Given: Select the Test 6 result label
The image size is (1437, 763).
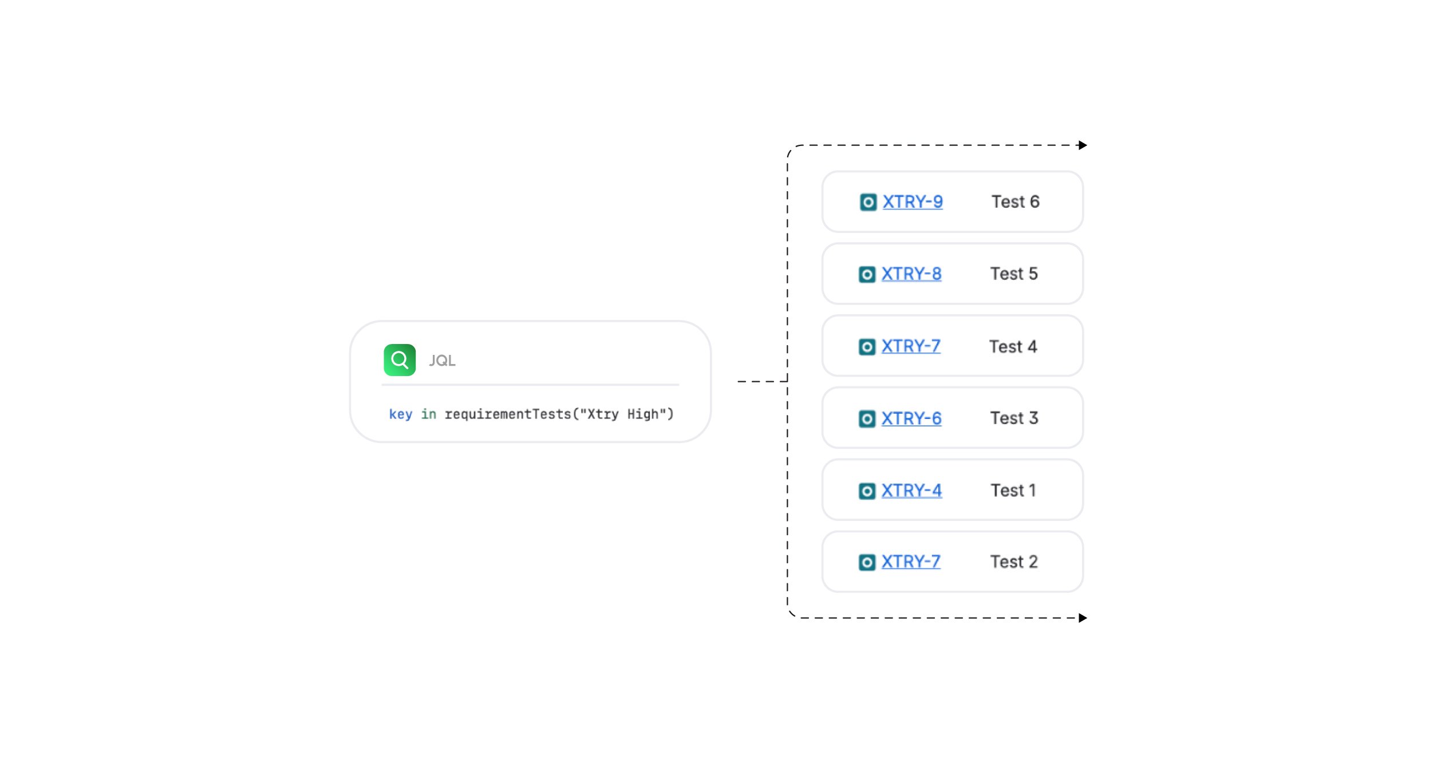Looking at the screenshot, I should pyautogui.click(x=1015, y=202).
